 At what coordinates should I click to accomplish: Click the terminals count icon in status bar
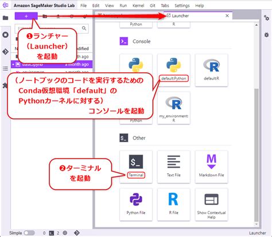click(52, 233)
